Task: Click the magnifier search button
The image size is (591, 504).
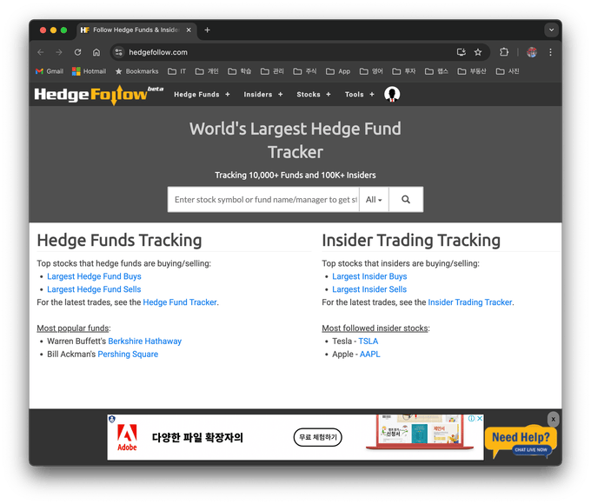Action: click(406, 199)
